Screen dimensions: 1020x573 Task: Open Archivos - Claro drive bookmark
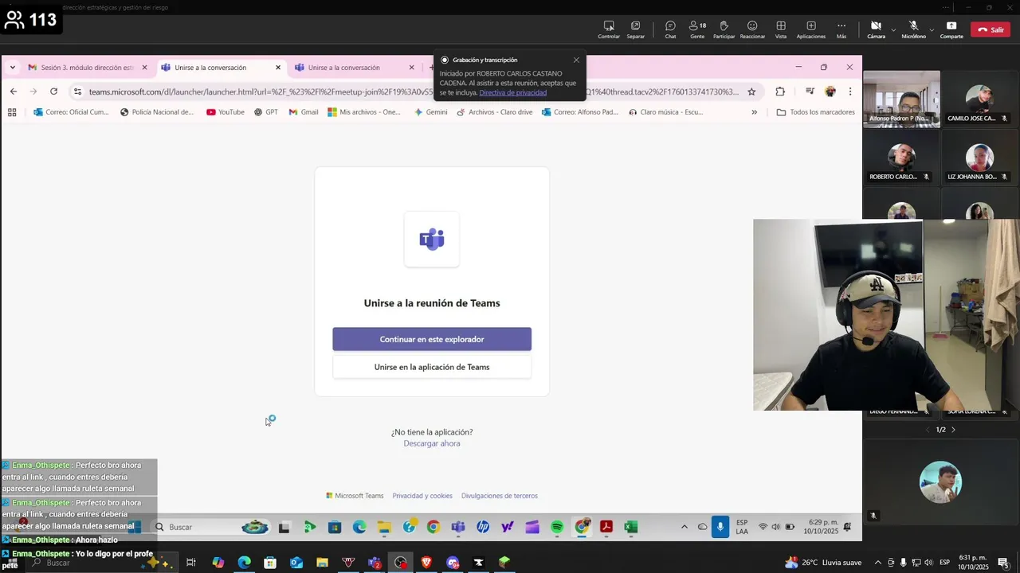(x=494, y=112)
